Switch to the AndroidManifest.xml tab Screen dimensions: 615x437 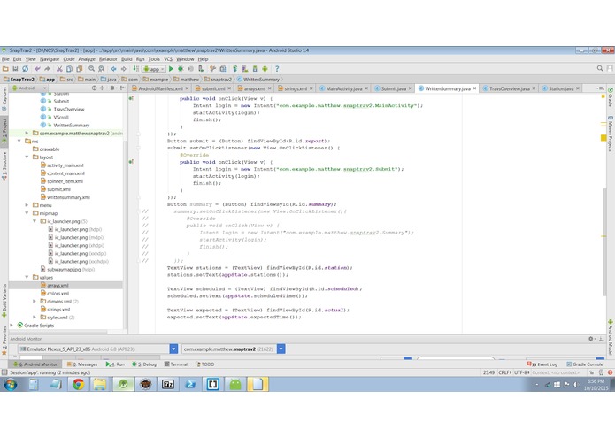[x=160, y=88]
